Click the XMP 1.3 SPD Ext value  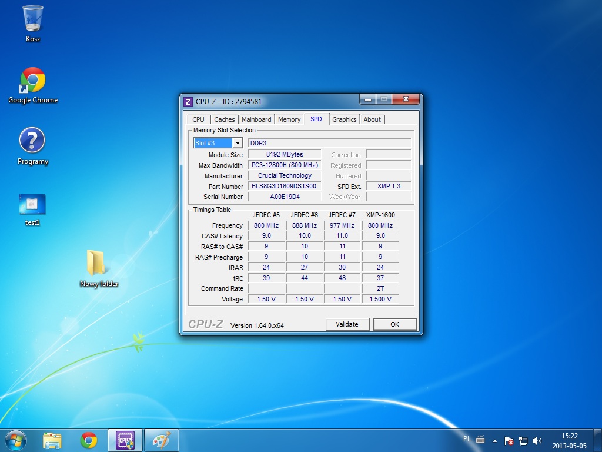[x=389, y=187]
